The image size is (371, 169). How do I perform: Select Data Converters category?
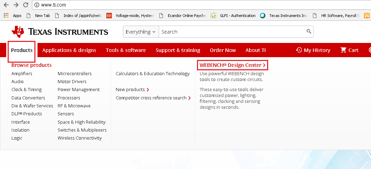pos(28,98)
